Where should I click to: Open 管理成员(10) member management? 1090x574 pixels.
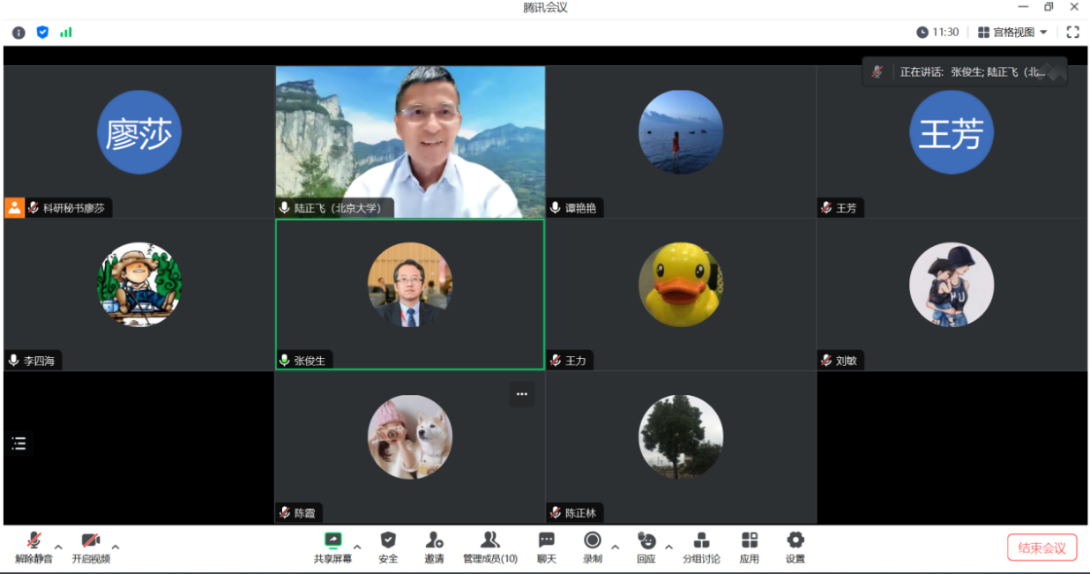click(490, 547)
